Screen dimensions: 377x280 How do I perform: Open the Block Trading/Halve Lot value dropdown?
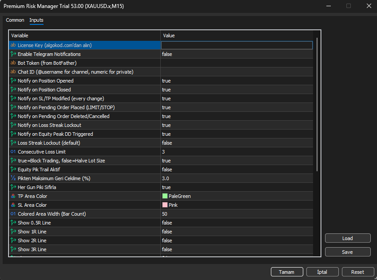point(237,161)
